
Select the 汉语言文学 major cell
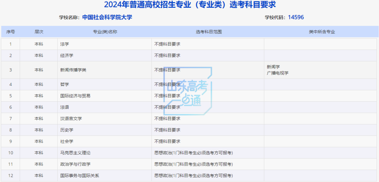105,119
